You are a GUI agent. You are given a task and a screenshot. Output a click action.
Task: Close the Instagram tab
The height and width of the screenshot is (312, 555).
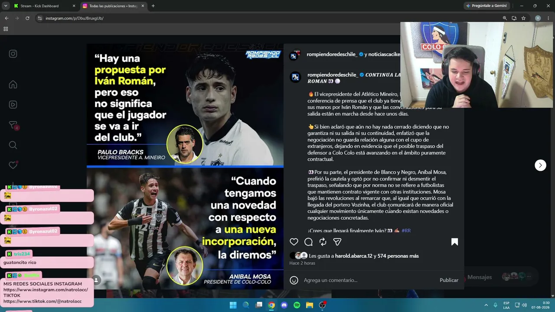(143, 6)
